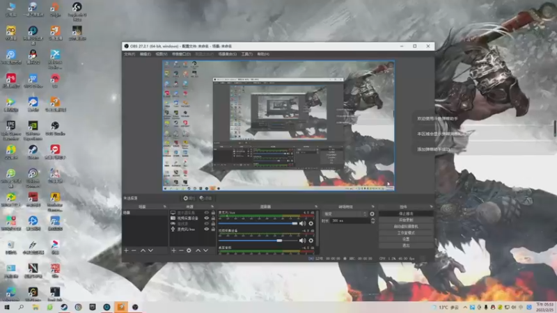Viewport: 557px width, 313px height.
Task: Adjust the 麦克风/Aux volume slider
Action: pyautogui.click(x=258, y=223)
